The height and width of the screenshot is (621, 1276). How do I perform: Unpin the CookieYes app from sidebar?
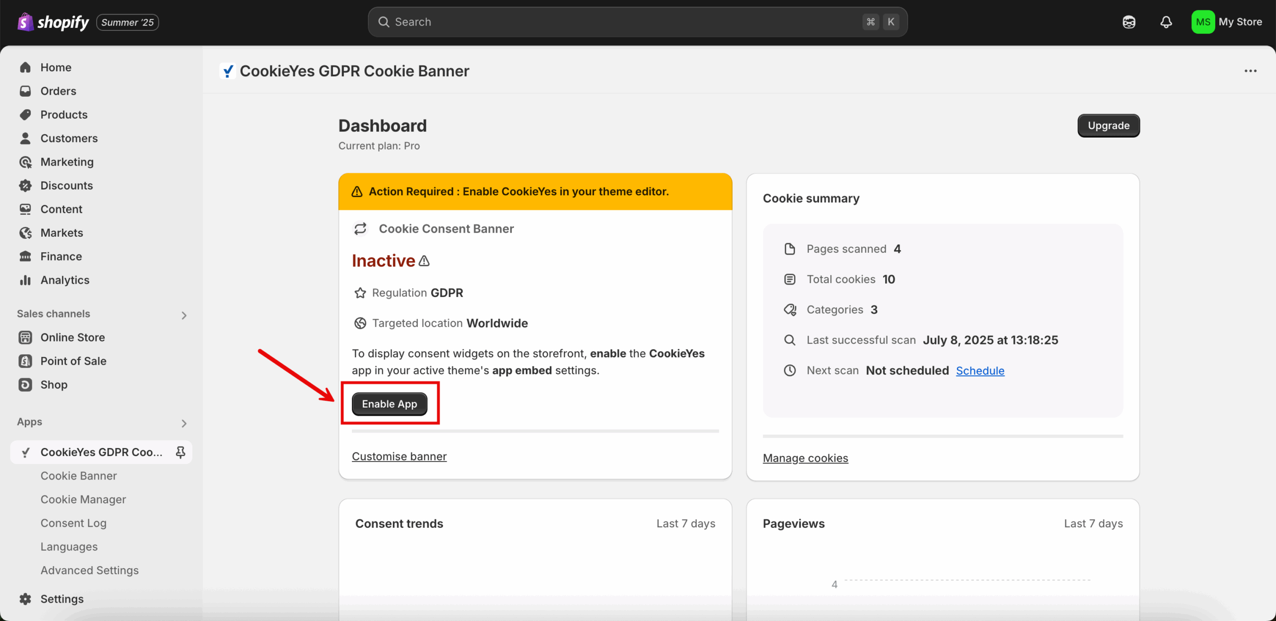(x=180, y=452)
